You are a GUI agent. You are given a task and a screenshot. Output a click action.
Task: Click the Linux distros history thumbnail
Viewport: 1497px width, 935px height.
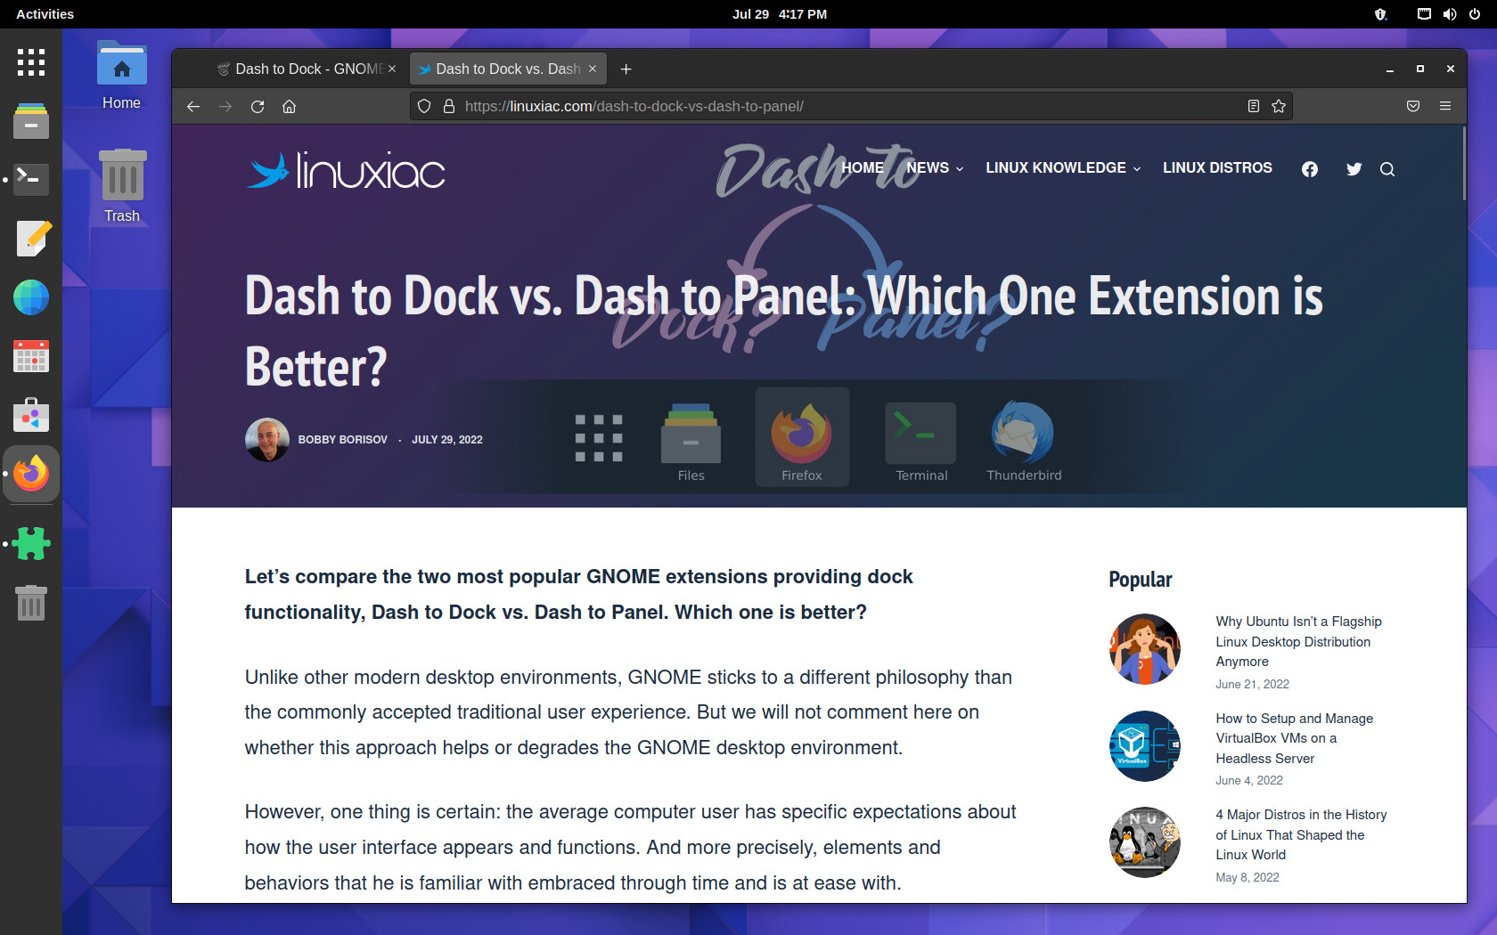(1145, 842)
